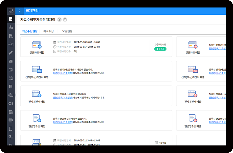233x153 pixels.
Task: Open the printer sidebar icon
Action: point(11,120)
